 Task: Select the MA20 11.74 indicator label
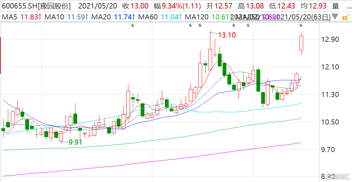pyautogui.click(x=113, y=17)
